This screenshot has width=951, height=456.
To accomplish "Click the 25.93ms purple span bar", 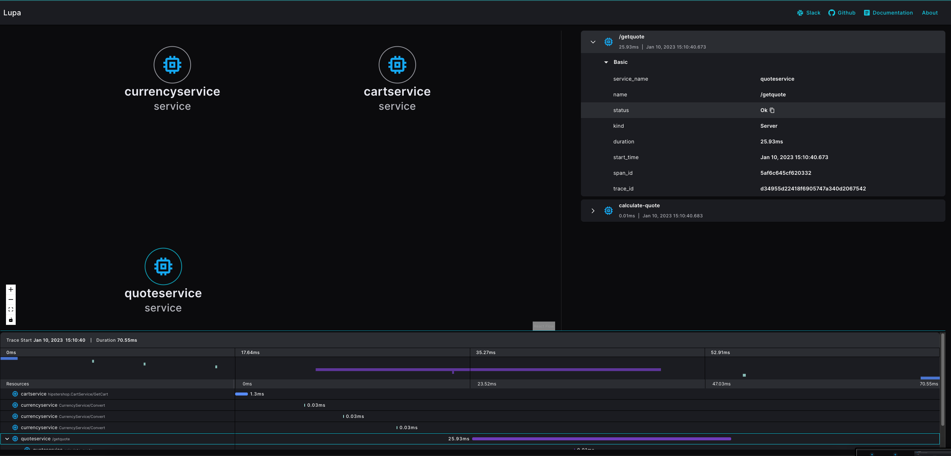I will [601, 439].
